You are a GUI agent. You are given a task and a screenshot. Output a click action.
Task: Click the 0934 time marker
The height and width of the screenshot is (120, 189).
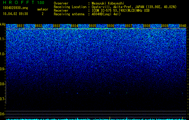point(75,26)
